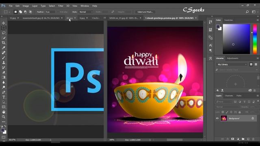
Task: Open the marquee tool preset picker arrow
Action: pyautogui.click(x=9, y=12)
